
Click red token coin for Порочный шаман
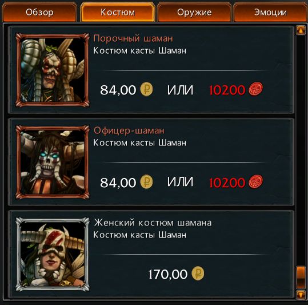click(x=256, y=89)
